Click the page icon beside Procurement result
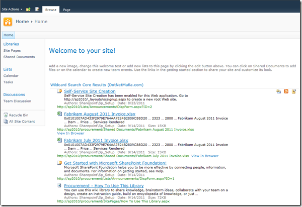 [x=59, y=185]
